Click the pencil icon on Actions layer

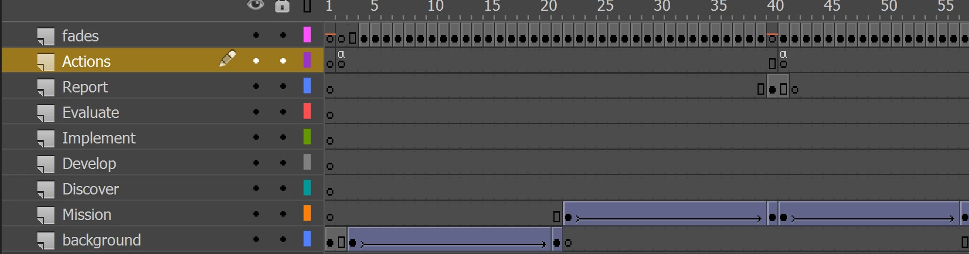(227, 58)
